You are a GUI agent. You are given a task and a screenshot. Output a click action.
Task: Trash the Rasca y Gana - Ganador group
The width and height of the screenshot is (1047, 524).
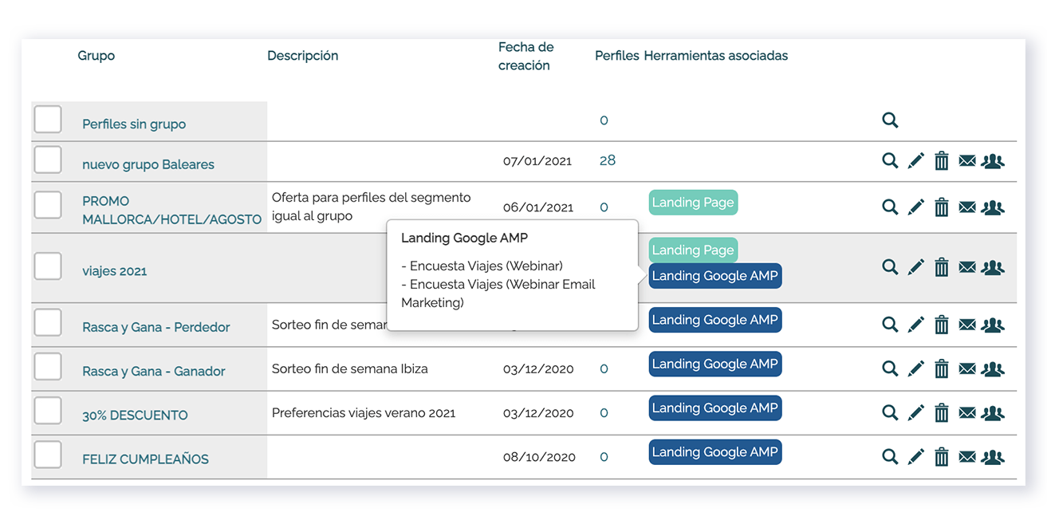click(x=942, y=368)
